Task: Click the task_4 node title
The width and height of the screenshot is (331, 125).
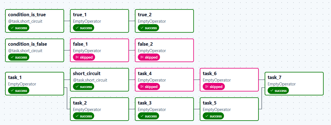Action: click(x=145, y=73)
